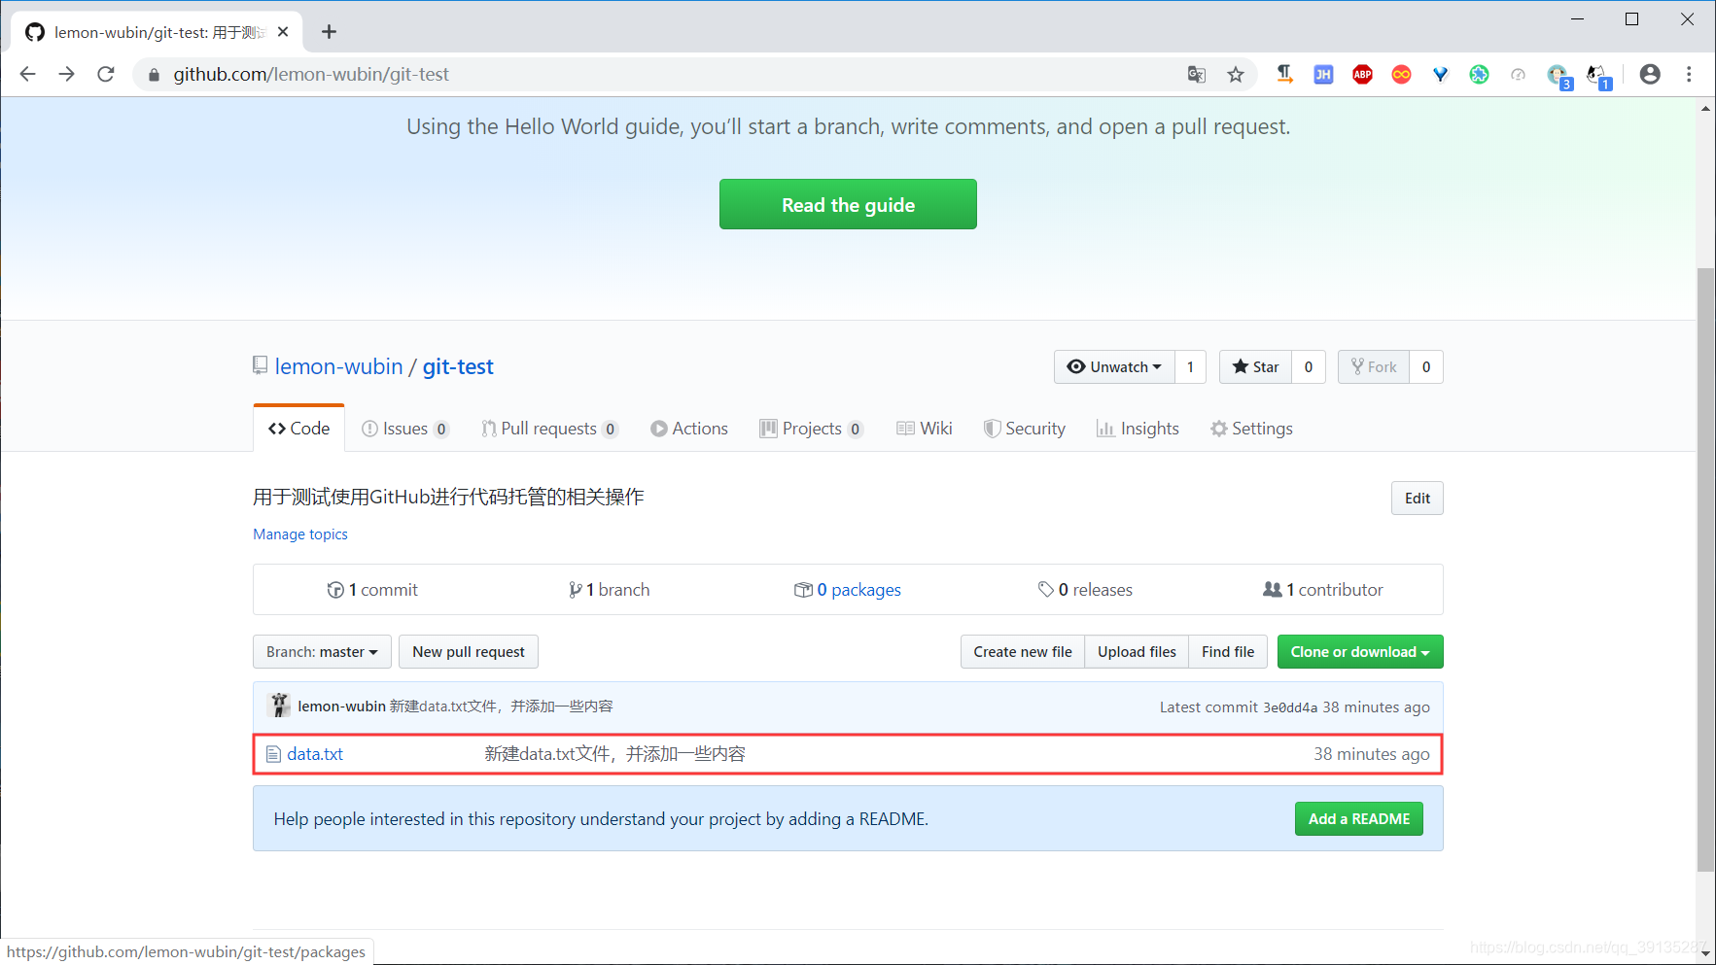Click the scrollbar down arrow
Screen dimensions: 1716x965
1705,954
